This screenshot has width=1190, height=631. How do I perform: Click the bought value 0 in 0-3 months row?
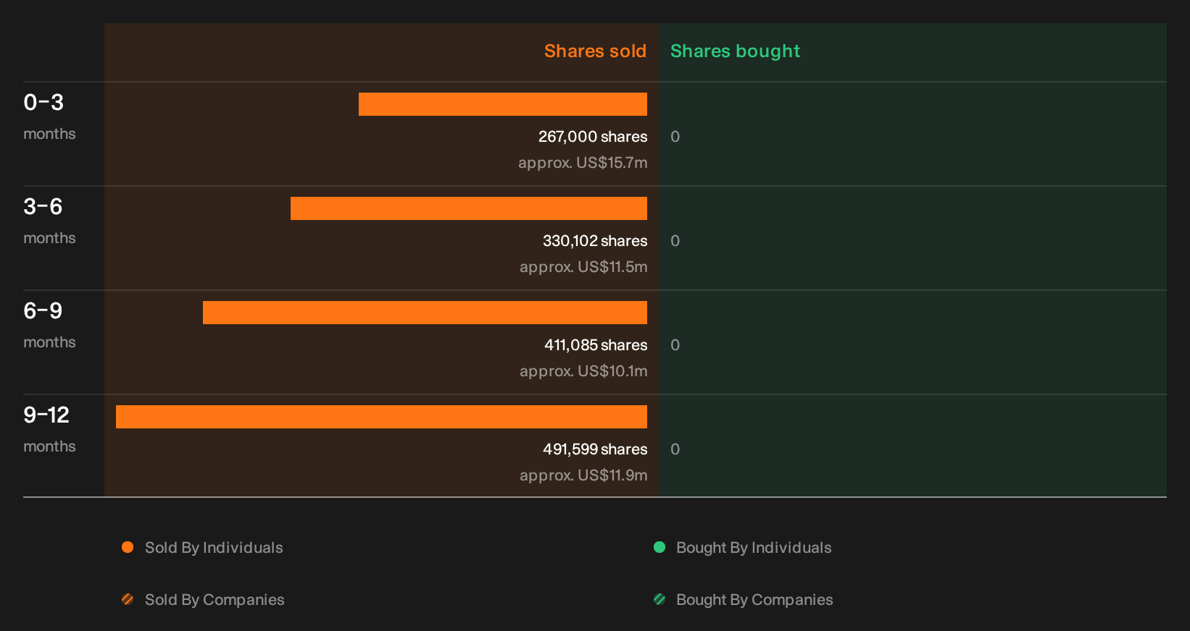tap(675, 137)
